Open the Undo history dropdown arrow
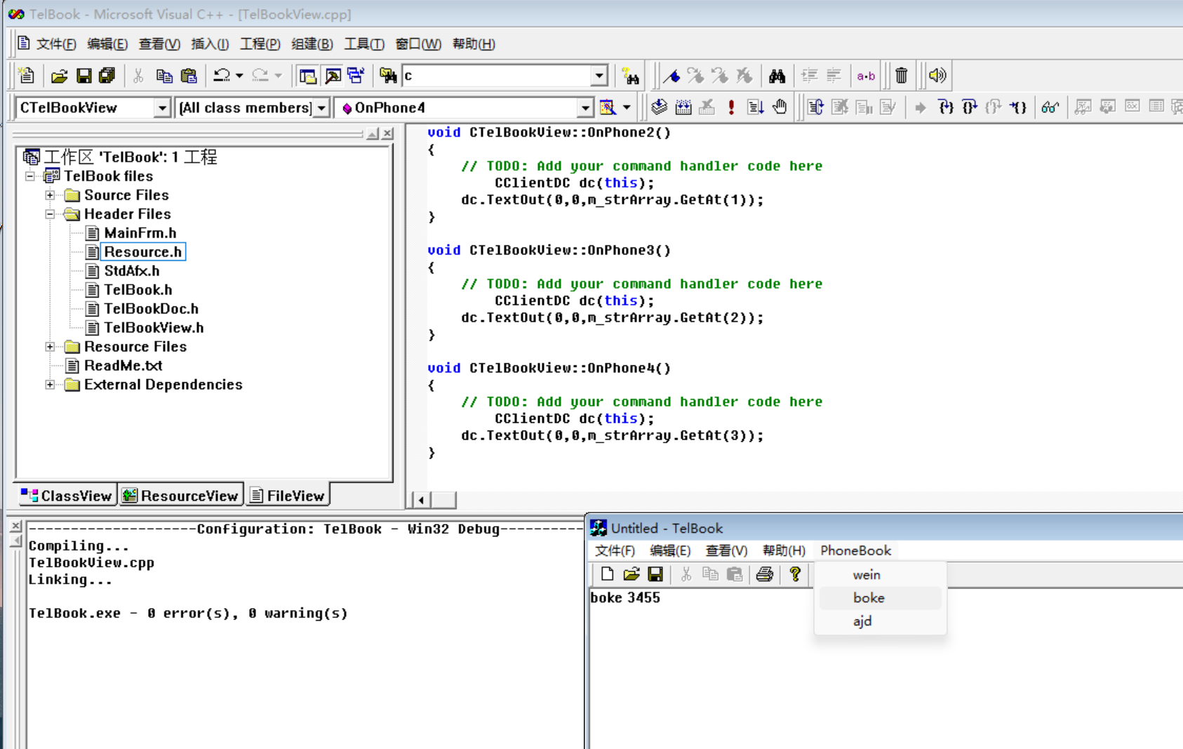 [x=239, y=76]
